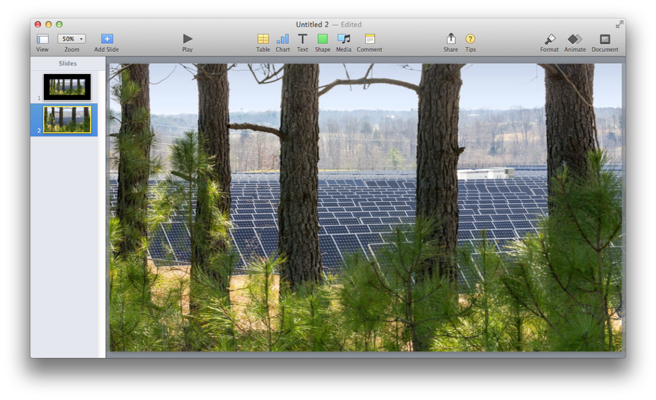Select the solar panel image on slide

click(365, 207)
